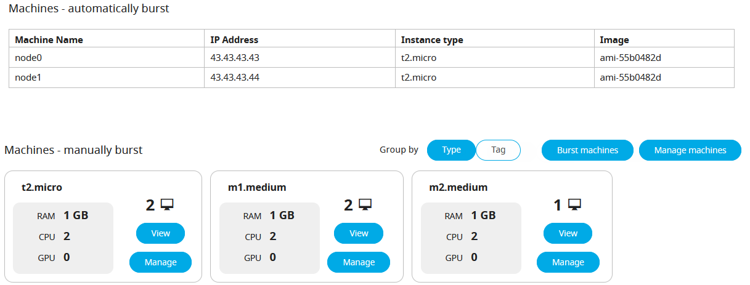The height and width of the screenshot is (285, 750).
Task: Group machines by Tag
Action: [x=499, y=150]
